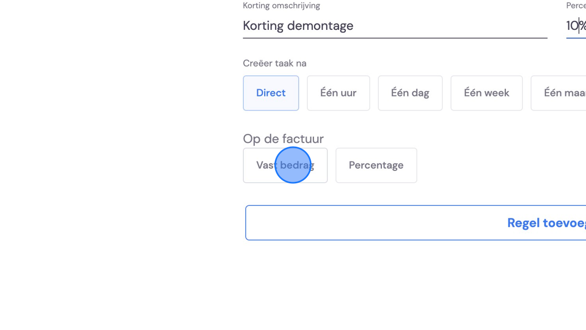Select the Direct timing option

271,93
